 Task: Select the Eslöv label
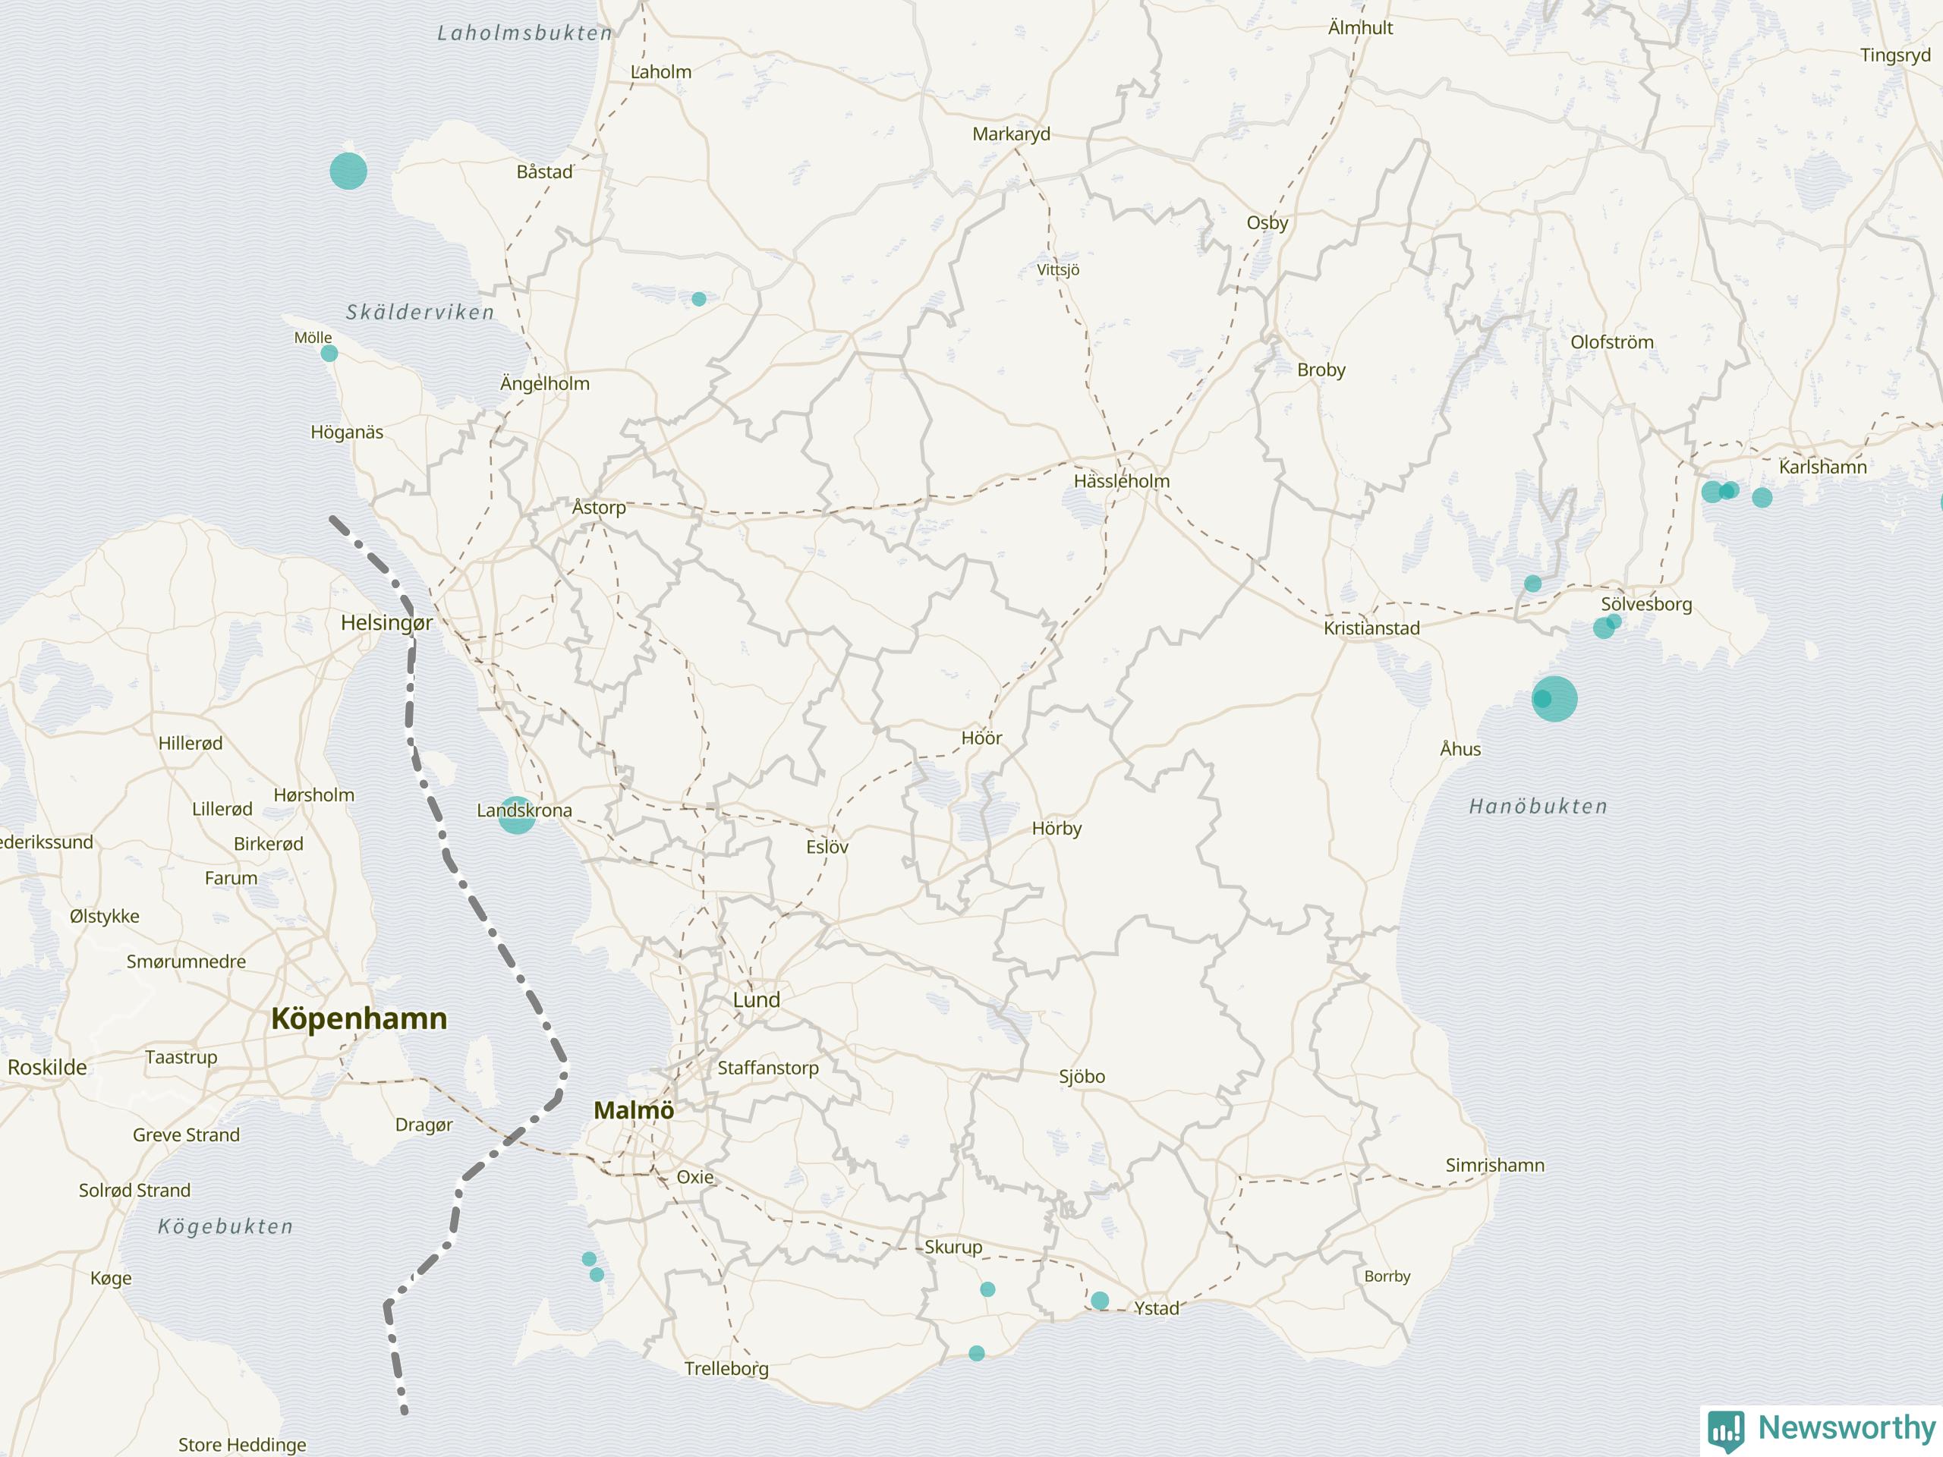(x=827, y=847)
